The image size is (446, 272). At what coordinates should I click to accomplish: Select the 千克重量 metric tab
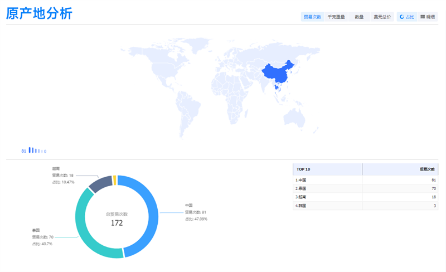pos(336,17)
